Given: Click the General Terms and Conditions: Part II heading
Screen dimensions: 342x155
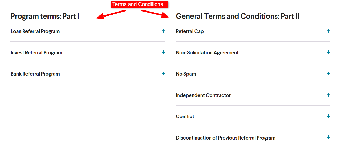Looking at the screenshot, I should tap(237, 16).
